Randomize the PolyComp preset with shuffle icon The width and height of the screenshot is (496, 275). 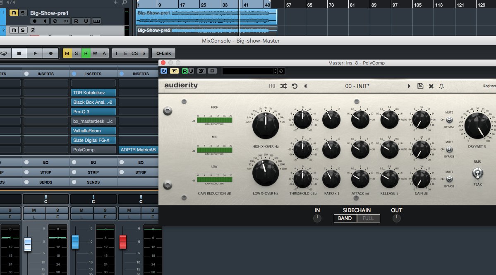(283, 86)
